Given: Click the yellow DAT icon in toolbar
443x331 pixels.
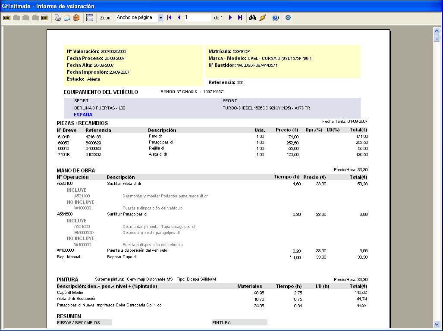Looking at the screenshot, I should tap(44, 18).
